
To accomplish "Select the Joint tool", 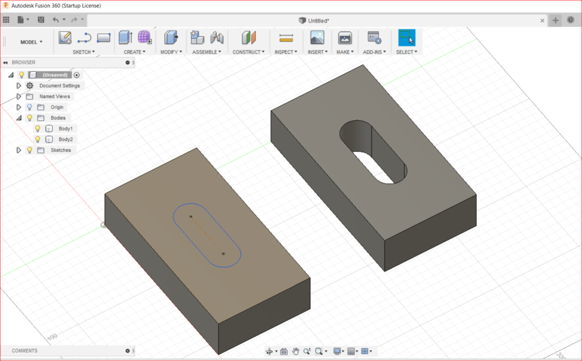I will coord(217,38).
